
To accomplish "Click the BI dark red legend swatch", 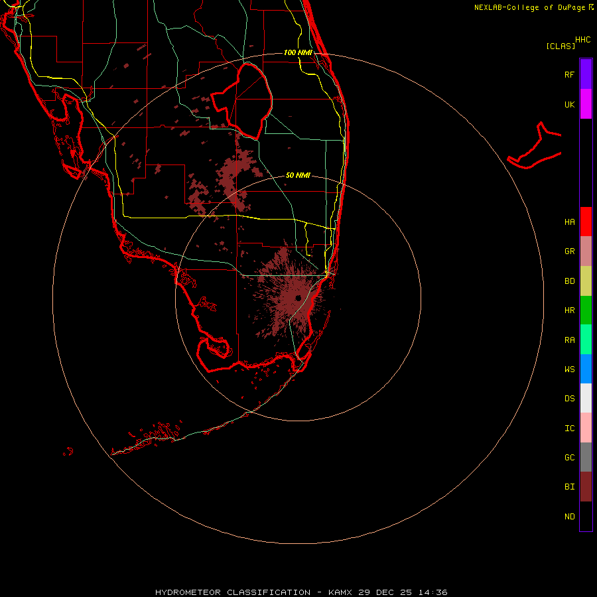I will (586, 487).
